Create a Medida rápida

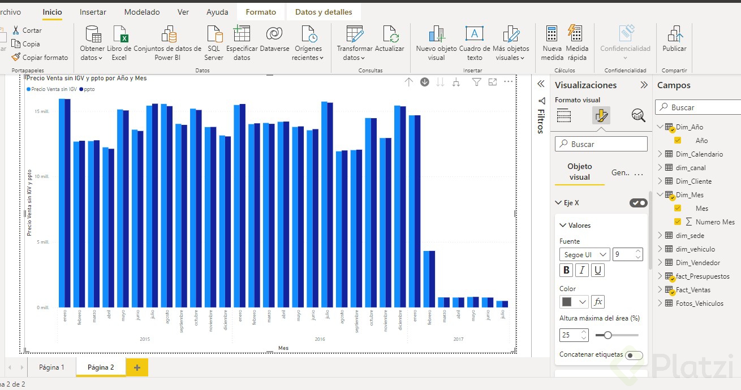click(x=576, y=43)
